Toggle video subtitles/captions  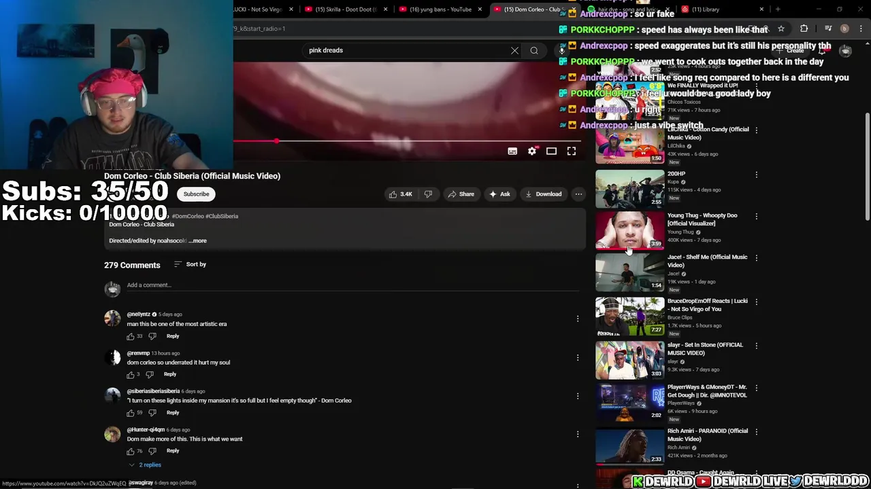[512, 151]
